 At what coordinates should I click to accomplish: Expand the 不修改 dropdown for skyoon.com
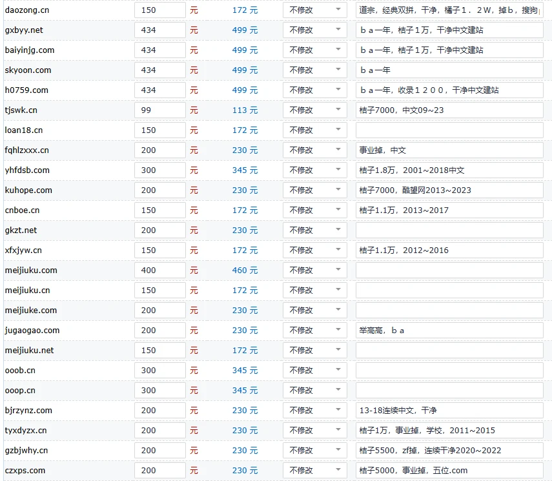tap(315, 70)
